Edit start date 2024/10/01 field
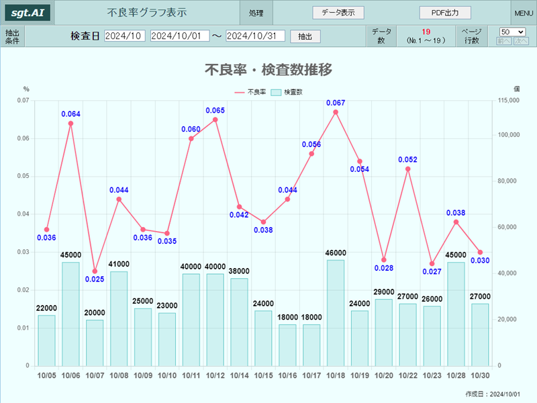 180,36
